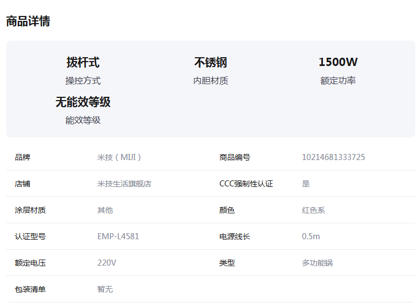Click the 商品详情 heading
The image size is (417, 303).
[28, 21]
